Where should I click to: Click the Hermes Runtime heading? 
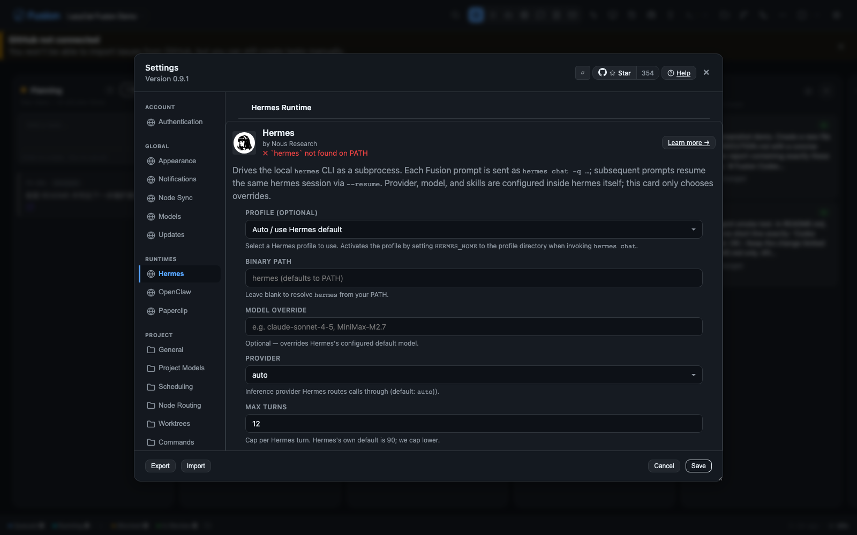pos(281,108)
